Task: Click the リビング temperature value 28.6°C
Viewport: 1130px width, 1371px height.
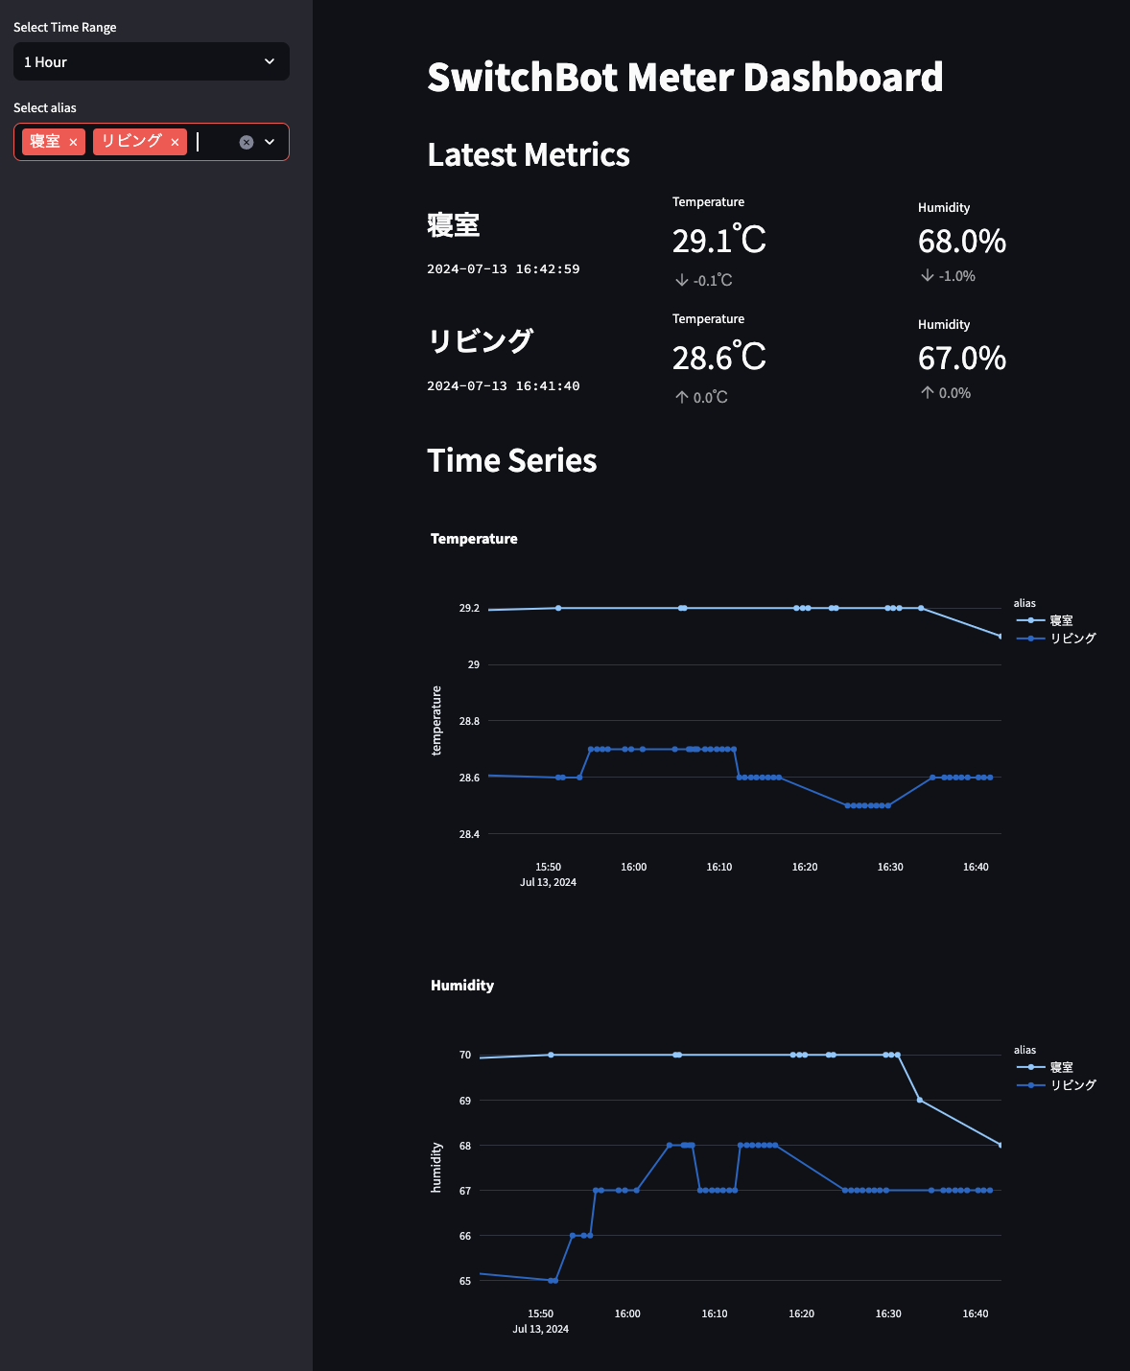Action: point(719,358)
